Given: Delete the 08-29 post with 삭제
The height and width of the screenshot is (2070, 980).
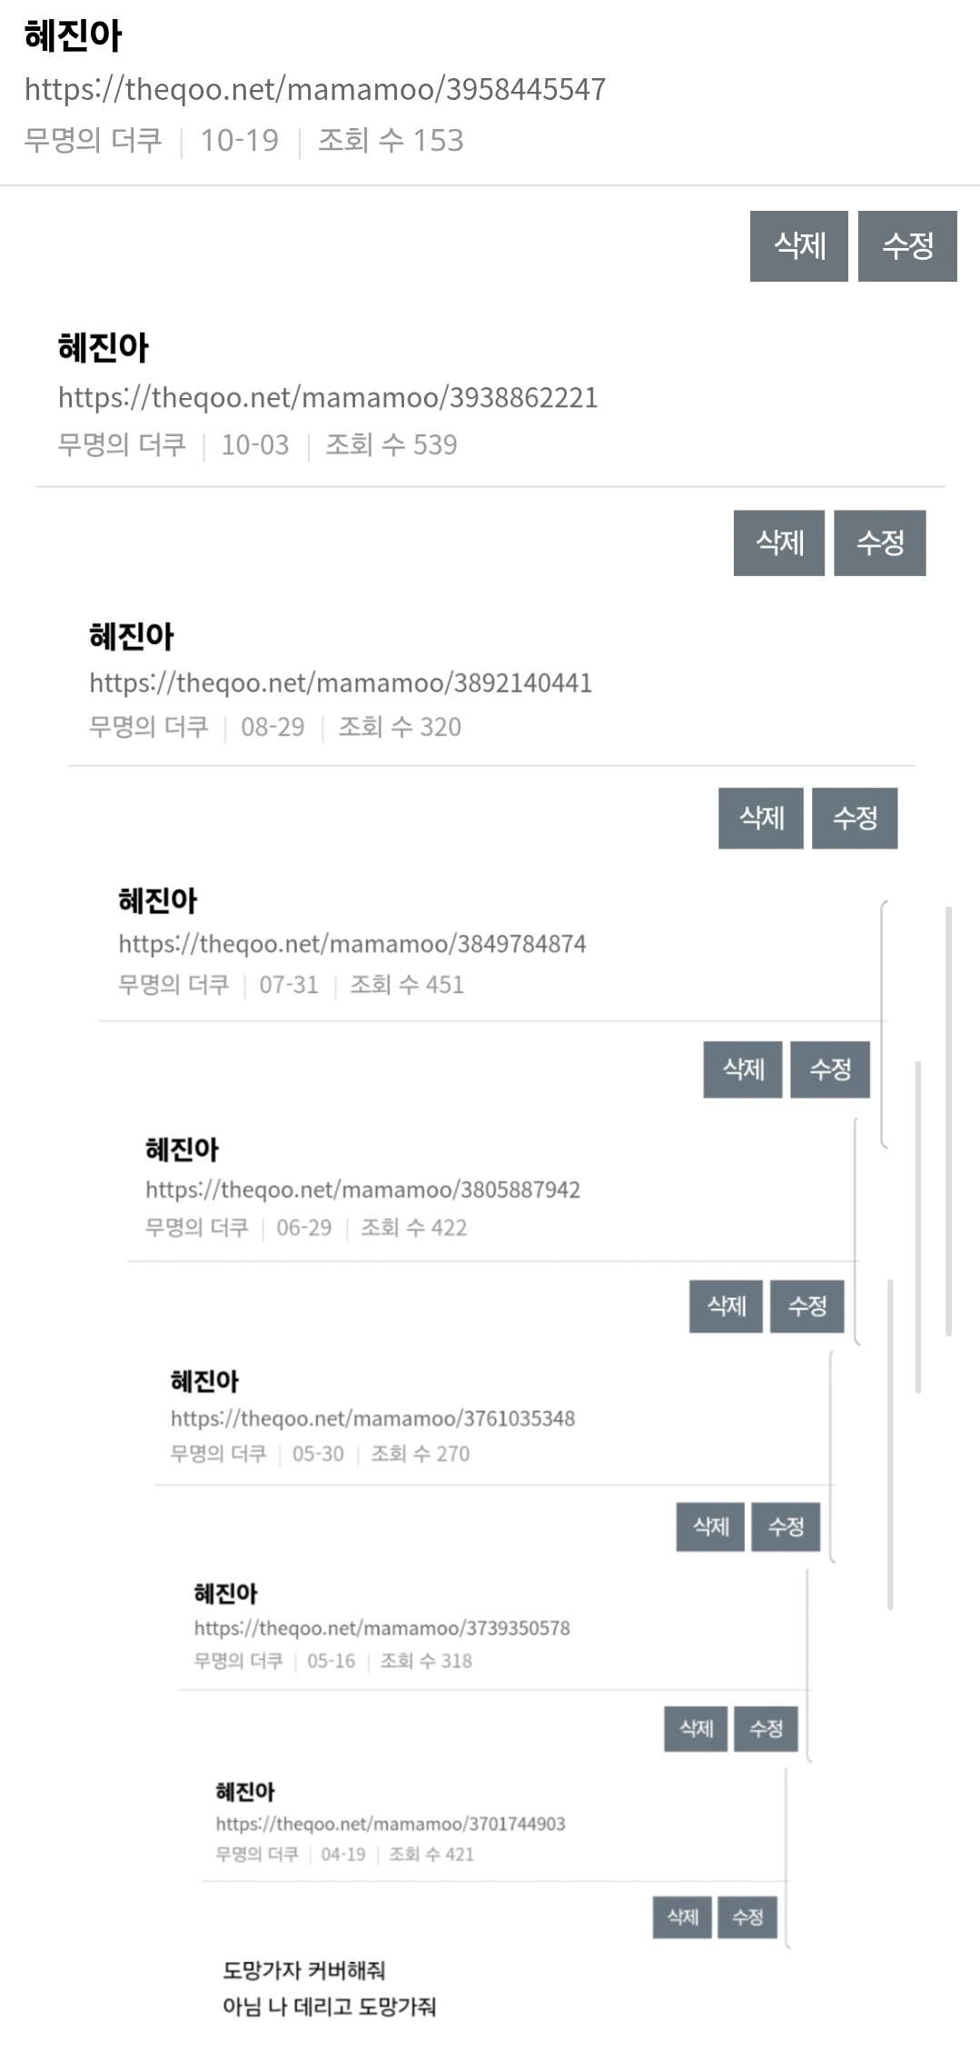Looking at the screenshot, I should 760,818.
